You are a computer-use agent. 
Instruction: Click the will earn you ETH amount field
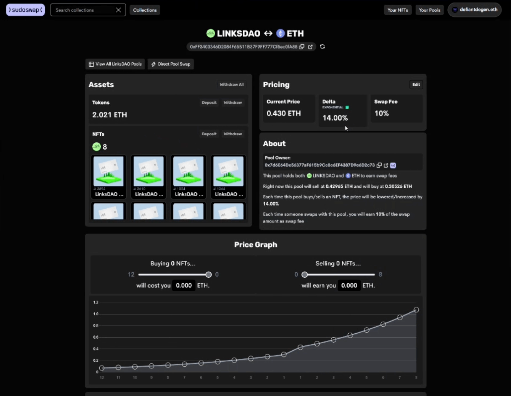pyautogui.click(x=349, y=285)
